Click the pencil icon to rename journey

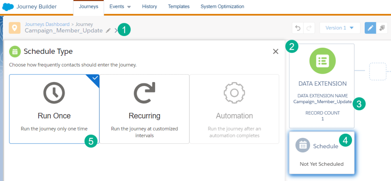coord(108,31)
